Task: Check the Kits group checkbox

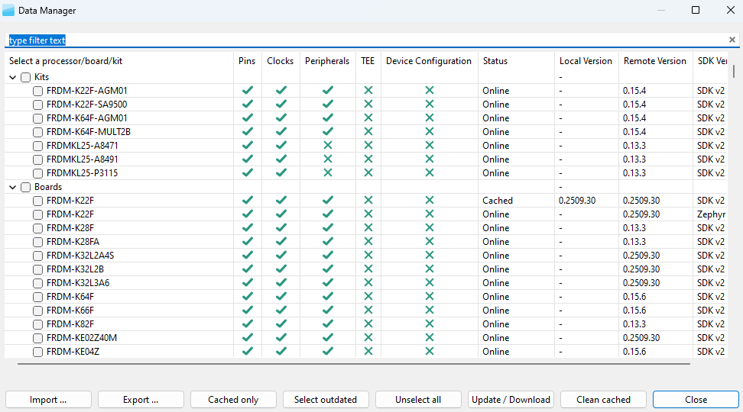Action: 25,77
